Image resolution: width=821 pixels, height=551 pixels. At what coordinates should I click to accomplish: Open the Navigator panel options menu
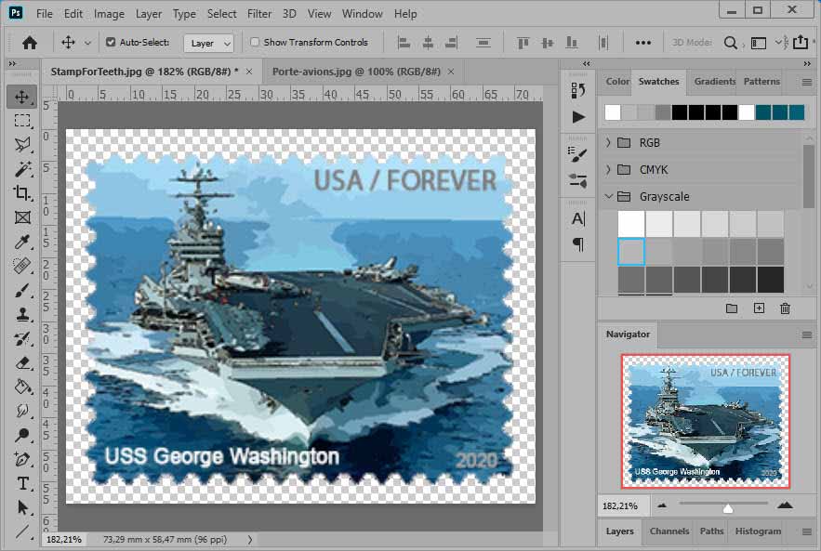coord(807,335)
